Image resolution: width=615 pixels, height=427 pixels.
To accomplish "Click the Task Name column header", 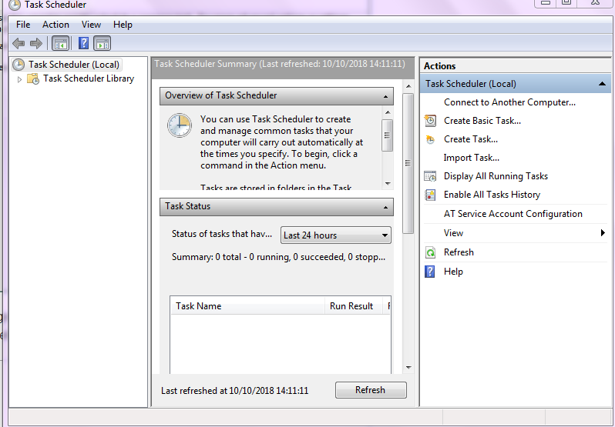I will (x=247, y=306).
